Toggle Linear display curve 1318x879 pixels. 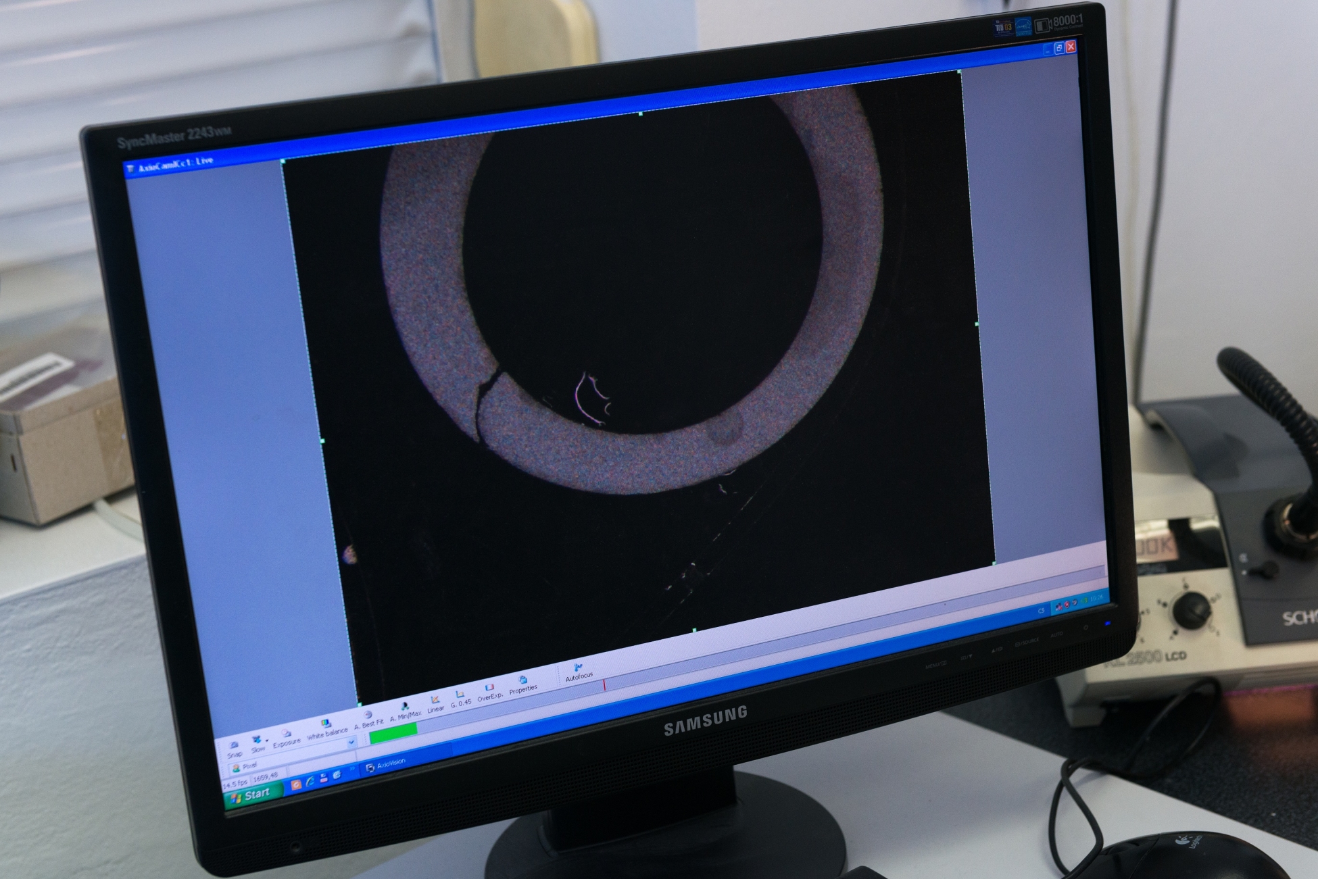[435, 699]
